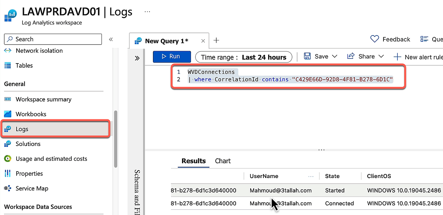
Task: Click the Save button
Action: (x=316, y=56)
